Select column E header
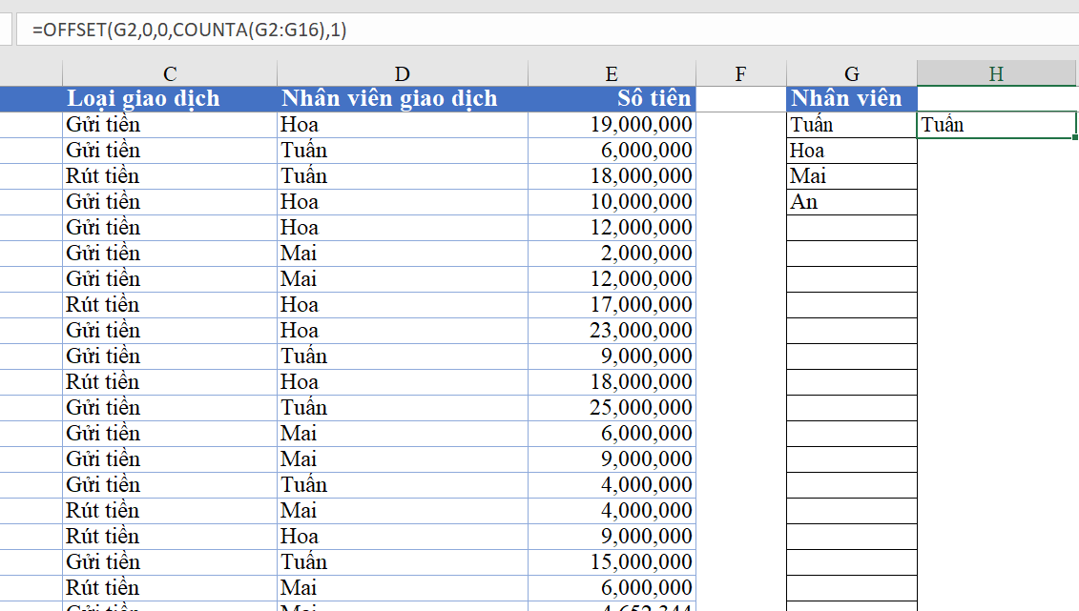This screenshot has width=1079, height=611. coord(612,73)
